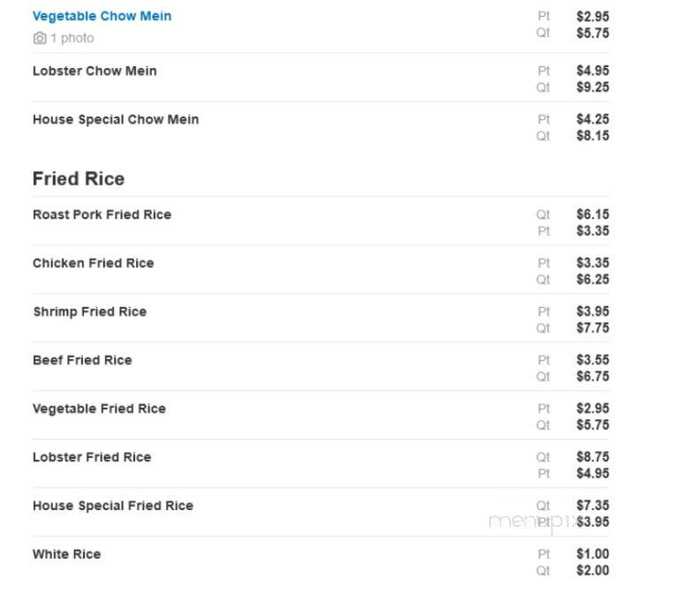Click the $8.75 Lobster Fried Rice price
Screen dimensions: 694x594
click(x=592, y=456)
